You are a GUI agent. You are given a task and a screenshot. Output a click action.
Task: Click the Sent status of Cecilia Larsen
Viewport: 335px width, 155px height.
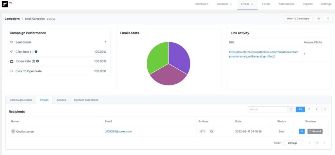pos(282,131)
